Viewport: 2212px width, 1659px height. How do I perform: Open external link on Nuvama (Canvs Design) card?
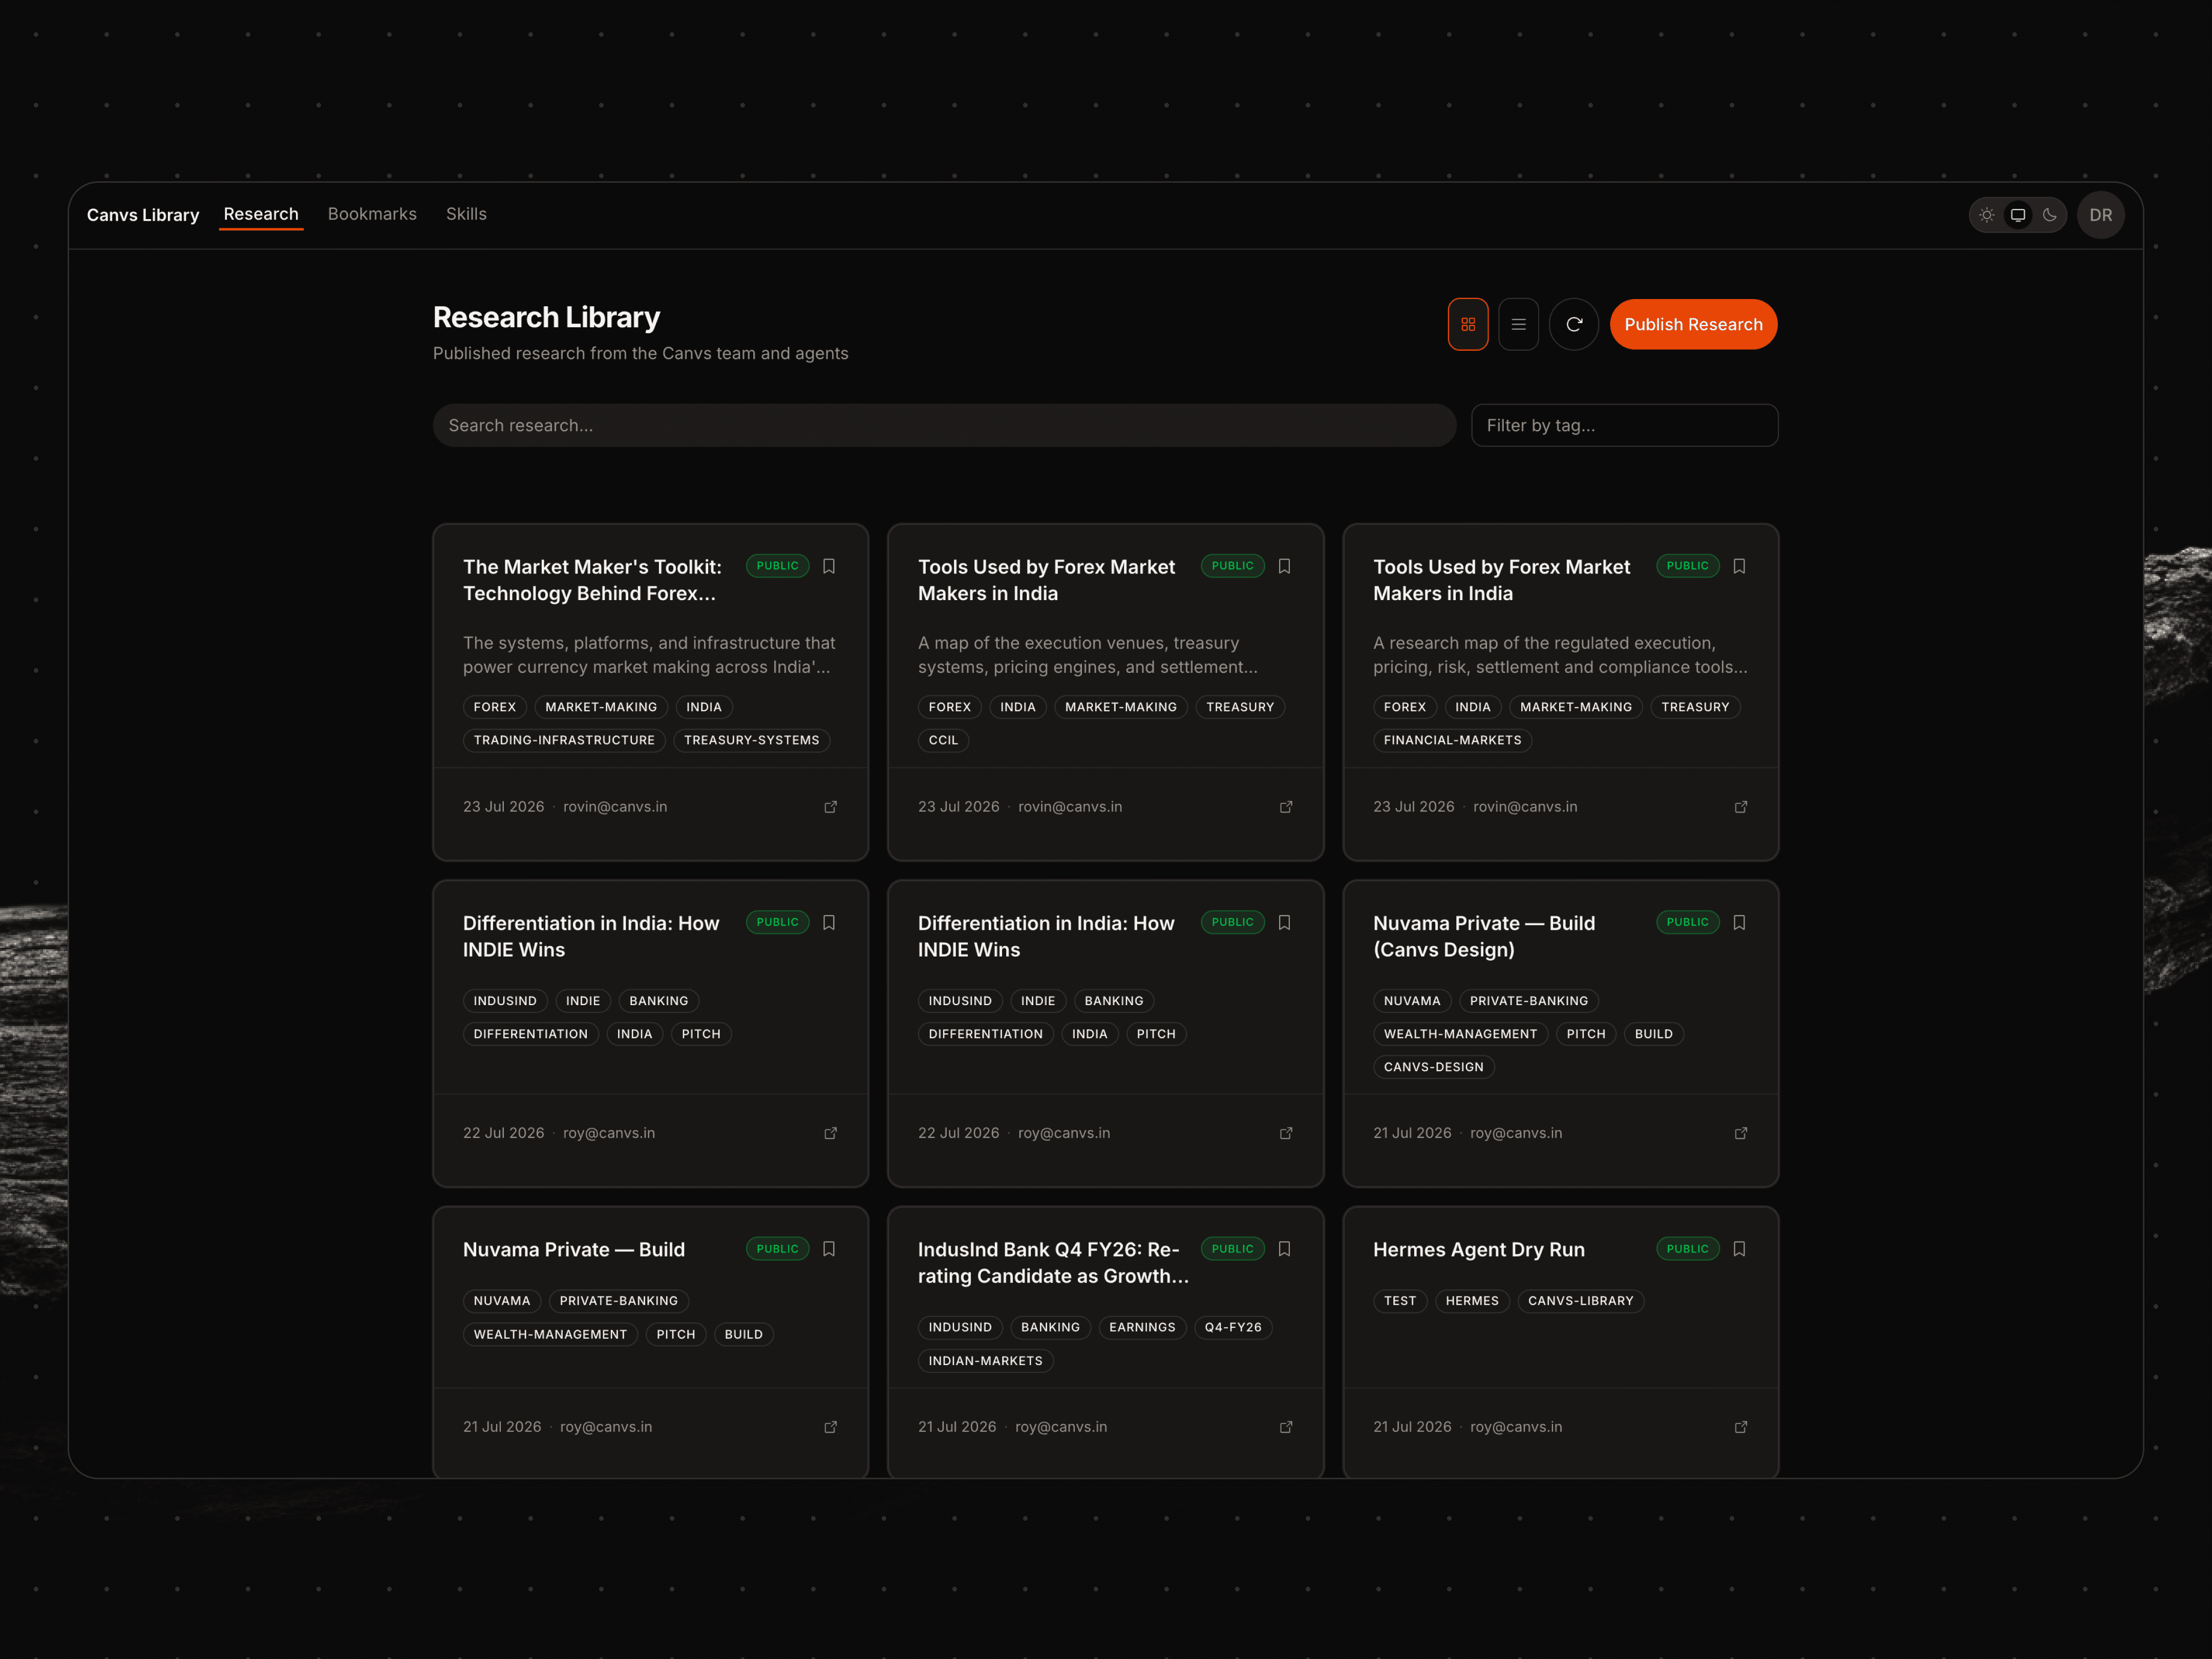[x=1741, y=1133]
